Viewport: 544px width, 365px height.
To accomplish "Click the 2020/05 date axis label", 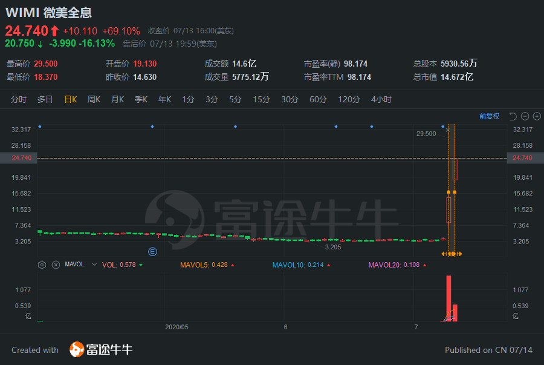I will [x=176, y=327].
